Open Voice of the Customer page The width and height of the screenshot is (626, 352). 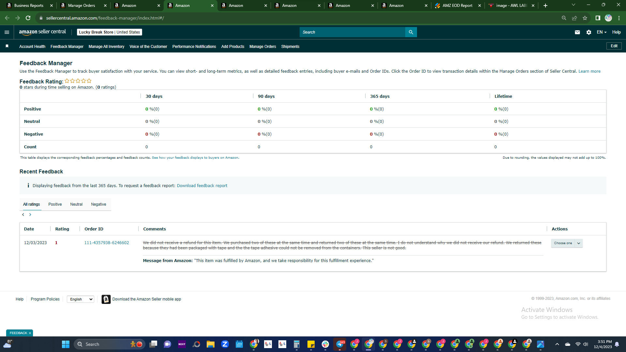(x=148, y=47)
